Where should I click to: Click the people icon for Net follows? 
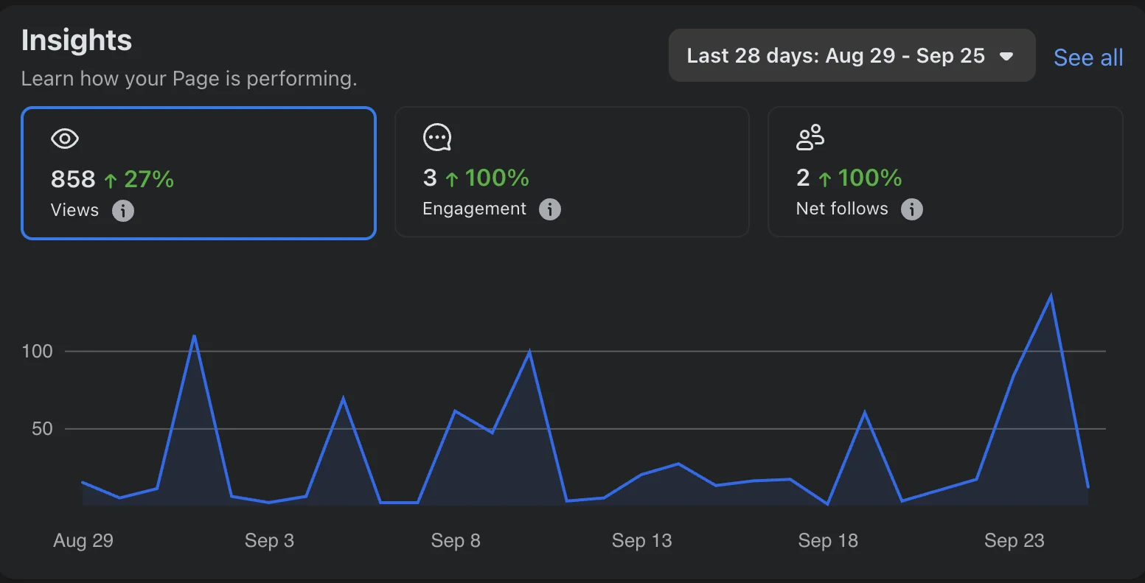point(810,137)
